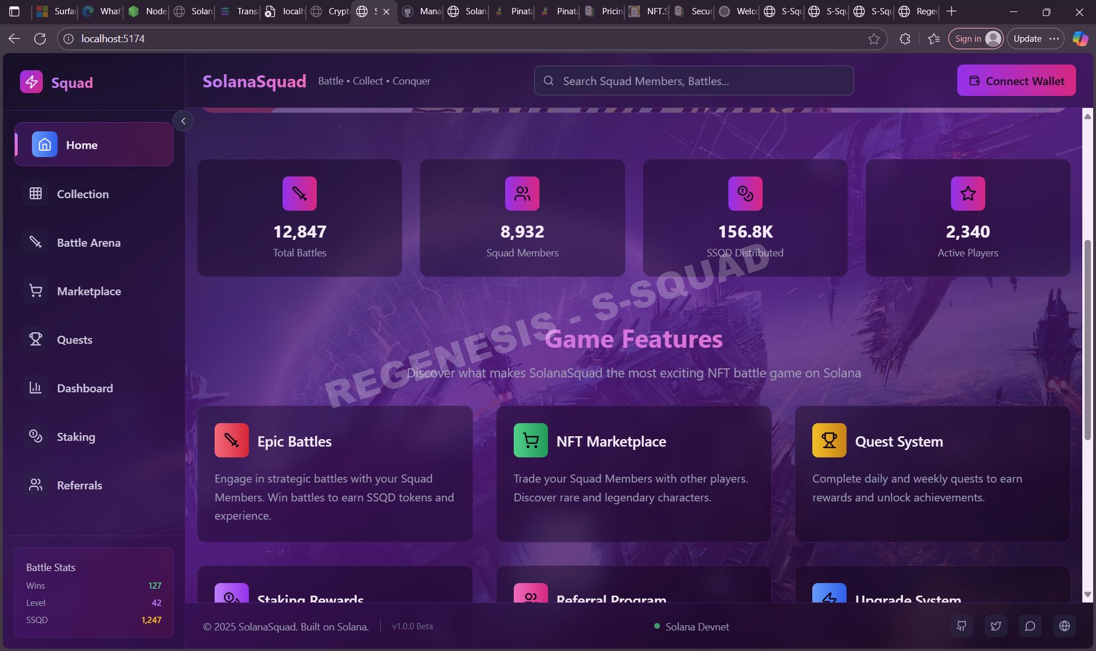This screenshot has height=651, width=1096.
Task: Open Collection from the sidebar
Action: (94, 194)
